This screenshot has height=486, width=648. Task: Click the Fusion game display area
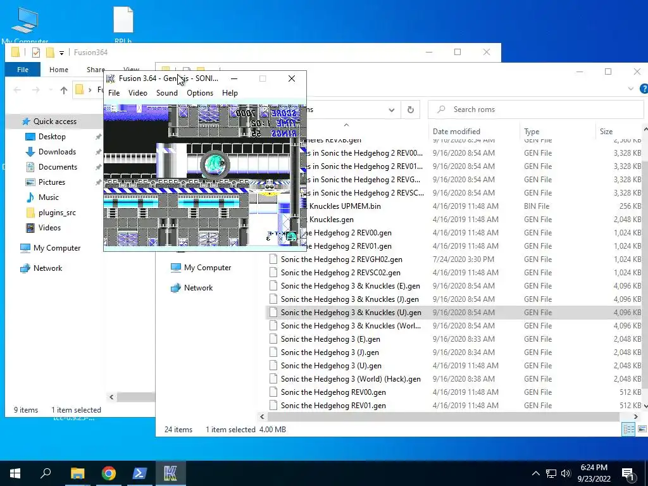(205, 175)
